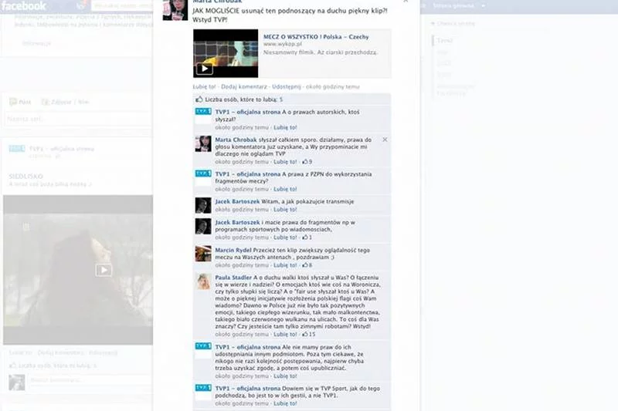
Task: Open Marta Chrobak name link in her comment
Action: tap(236, 140)
